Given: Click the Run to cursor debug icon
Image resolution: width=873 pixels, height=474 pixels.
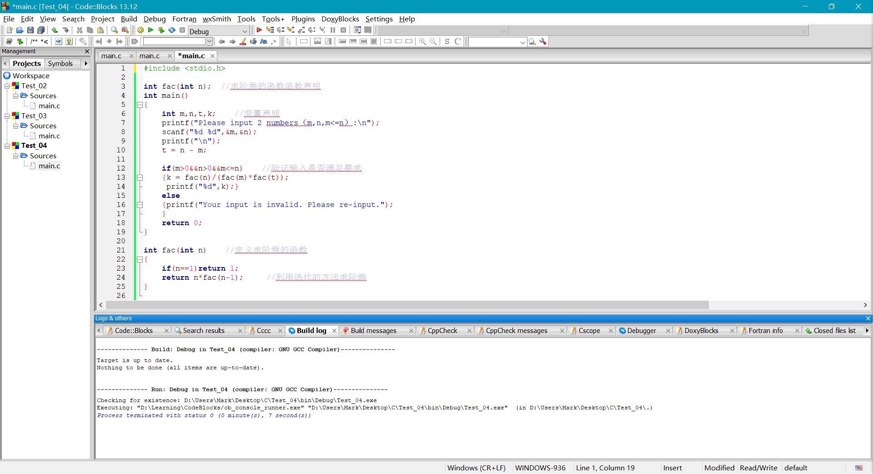Looking at the screenshot, I should pos(270,30).
